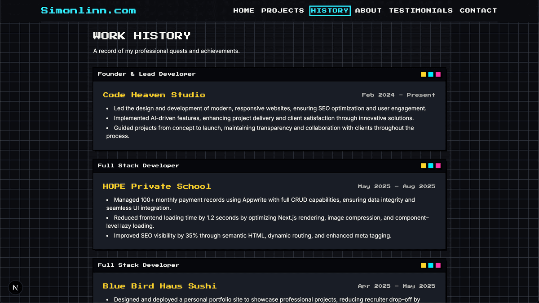539x303 pixels.
Task: Click the magenta square on Founder & Lead Developer header
Action: [438, 74]
